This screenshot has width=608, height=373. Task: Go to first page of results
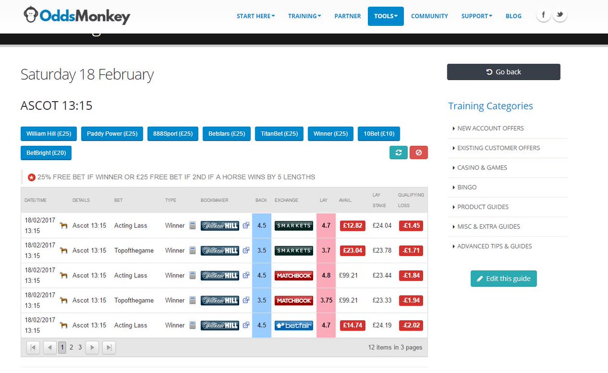coord(33,347)
